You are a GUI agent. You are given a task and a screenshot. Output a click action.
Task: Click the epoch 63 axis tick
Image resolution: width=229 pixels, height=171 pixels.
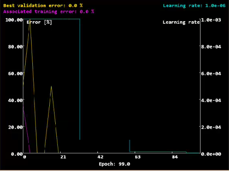[x=137, y=157]
